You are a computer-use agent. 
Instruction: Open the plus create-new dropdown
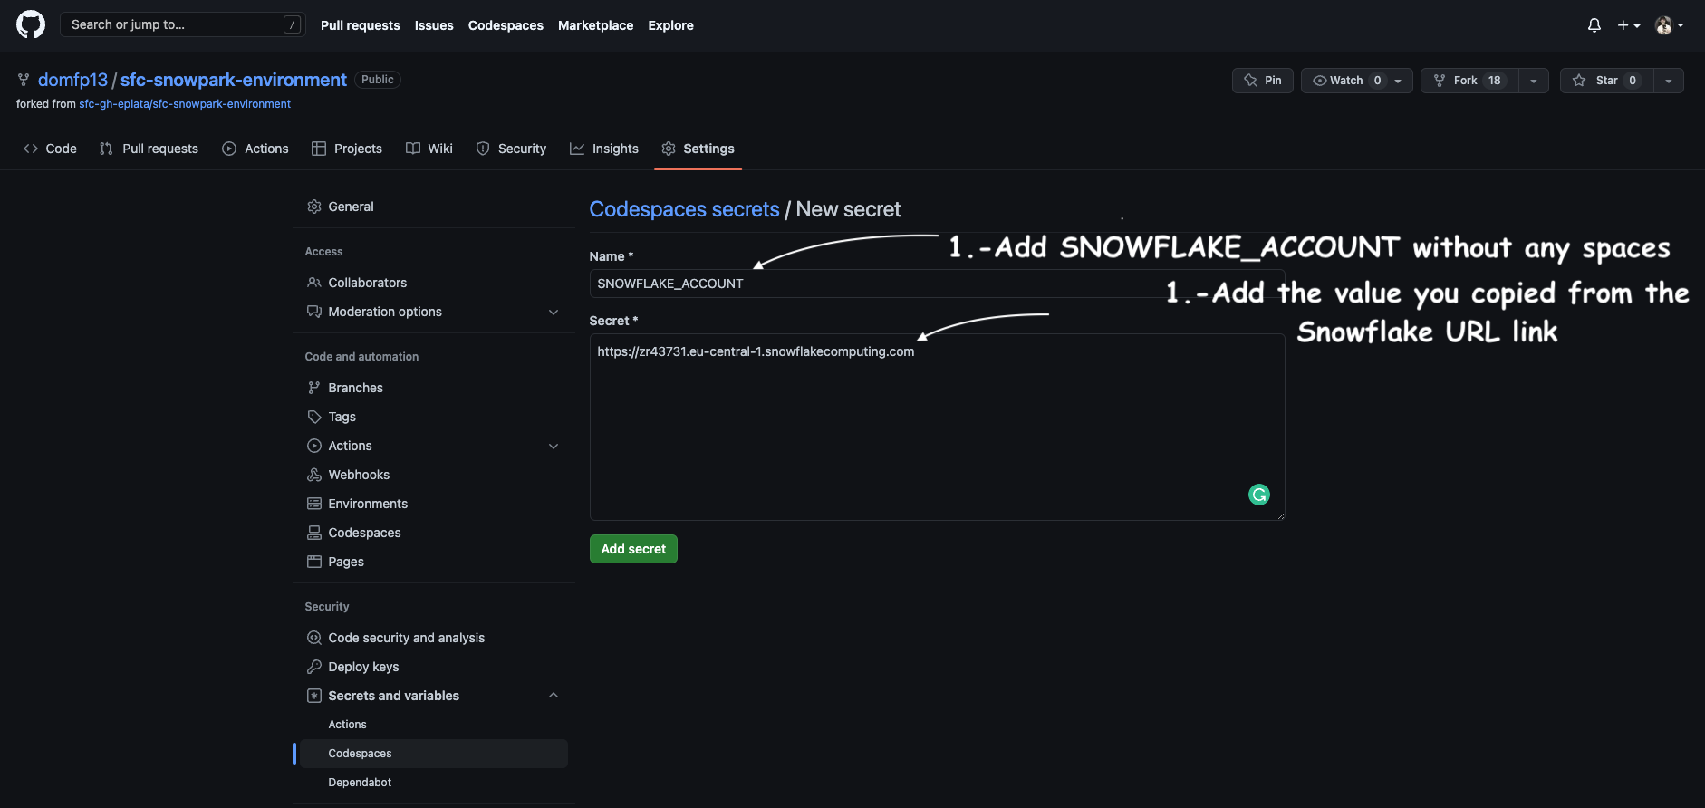click(1629, 25)
